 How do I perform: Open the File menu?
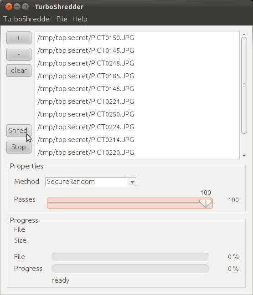coord(62,19)
